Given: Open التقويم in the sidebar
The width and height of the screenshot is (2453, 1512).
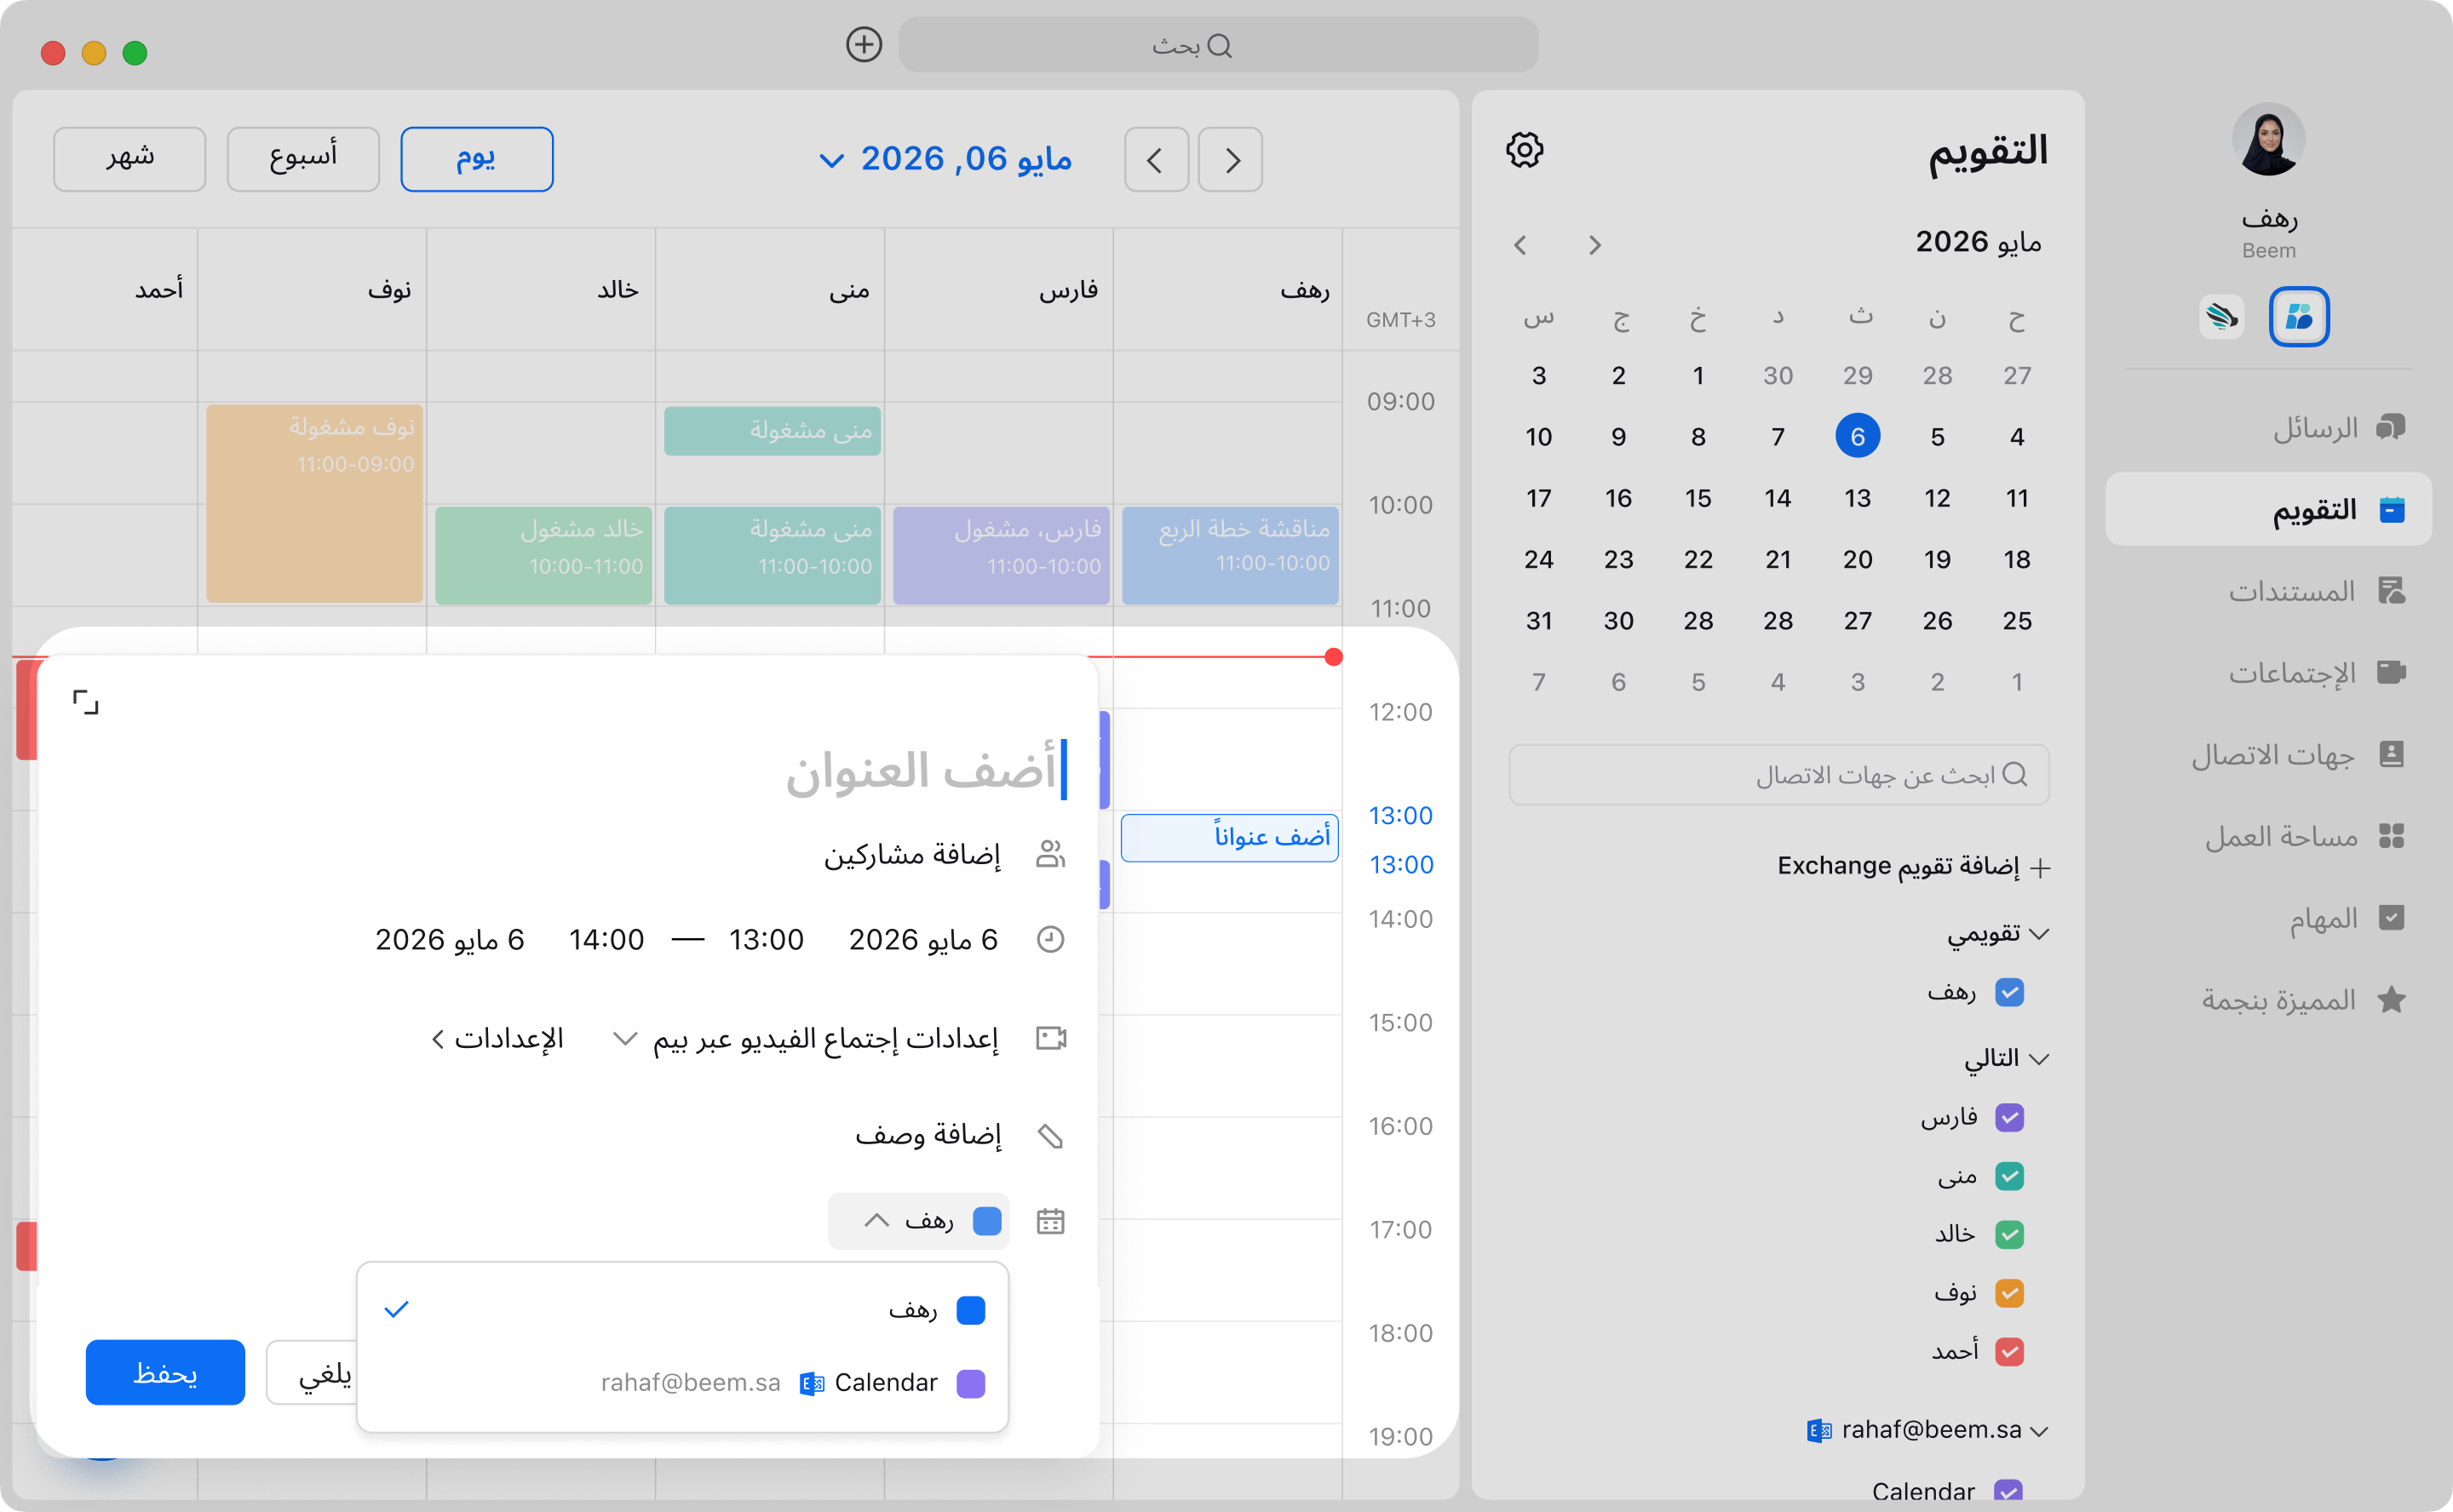Looking at the screenshot, I should pyautogui.click(x=2268, y=509).
